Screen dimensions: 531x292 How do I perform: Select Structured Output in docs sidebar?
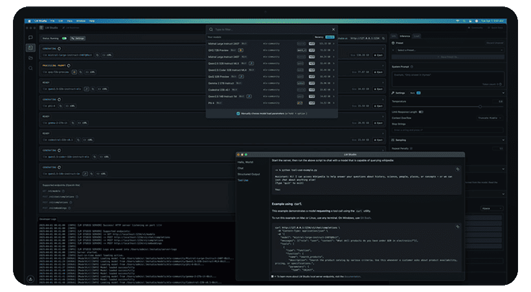[x=248, y=174]
